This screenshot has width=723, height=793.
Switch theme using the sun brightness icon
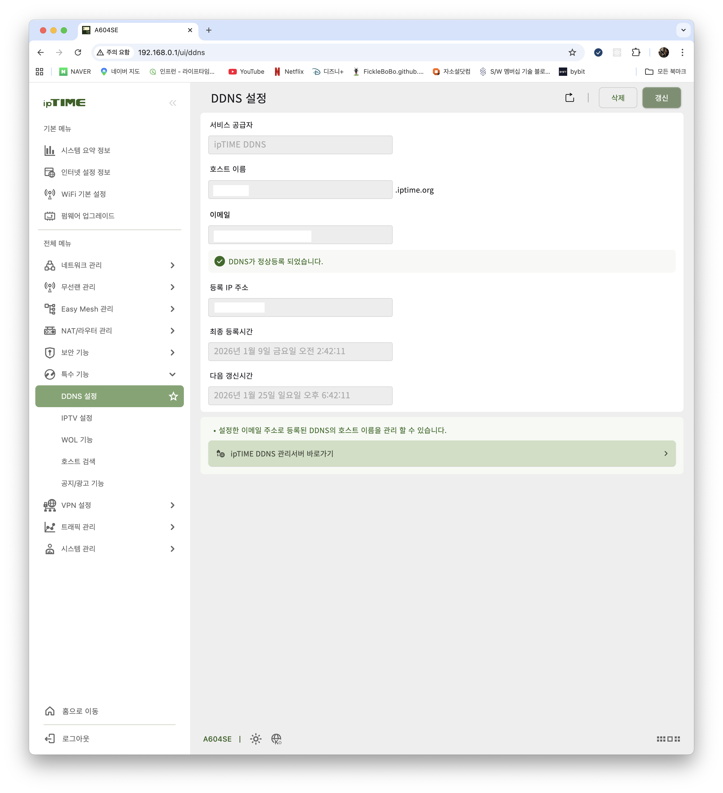(x=256, y=739)
